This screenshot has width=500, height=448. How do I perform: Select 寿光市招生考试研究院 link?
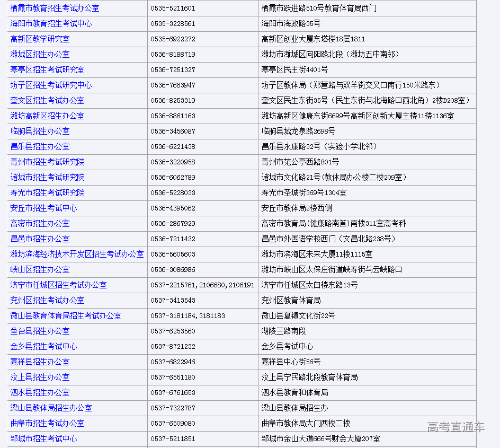[x=47, y=193]
